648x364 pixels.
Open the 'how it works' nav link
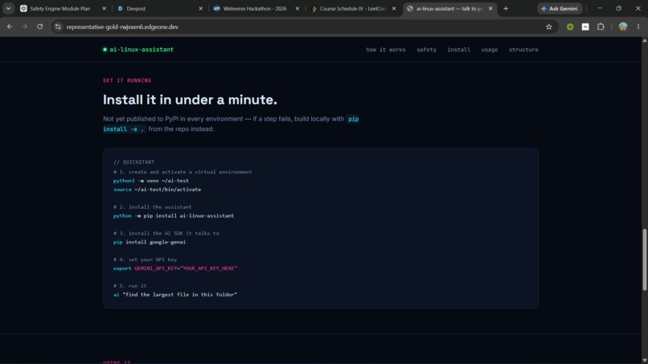[386, 50]
